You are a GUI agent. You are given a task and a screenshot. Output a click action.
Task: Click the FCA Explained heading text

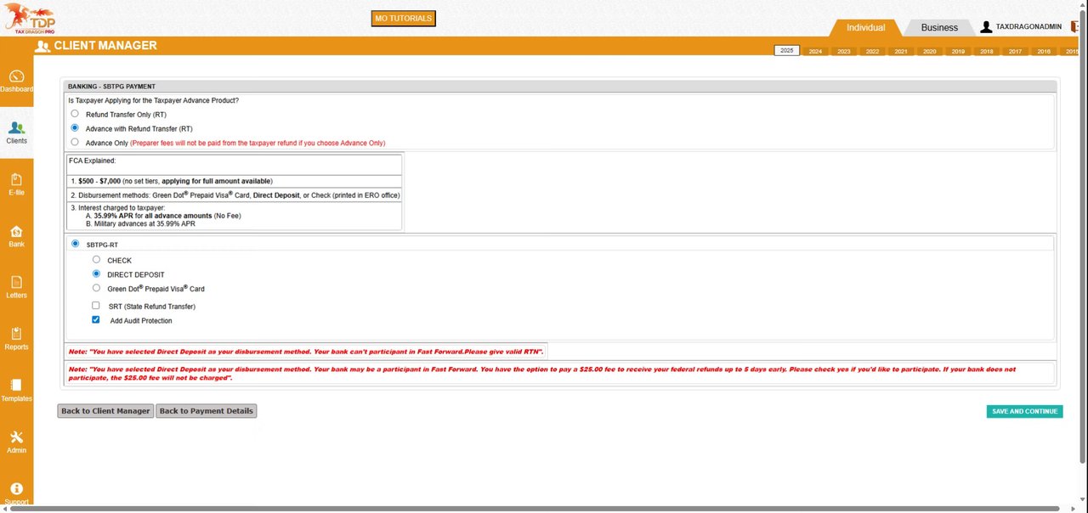(x=93, y=160)
